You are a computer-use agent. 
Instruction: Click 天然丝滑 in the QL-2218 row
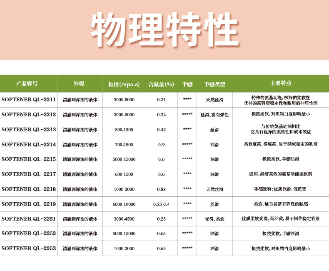(x=214, y=189)
